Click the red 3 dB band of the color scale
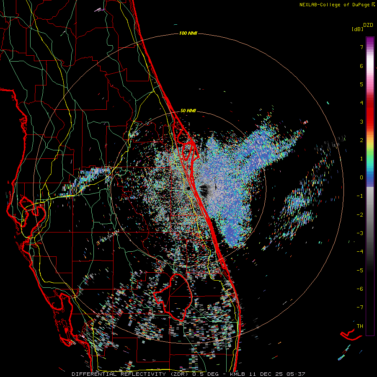The width and height of the screenshot is (377, 377). [x=370, y=121]
